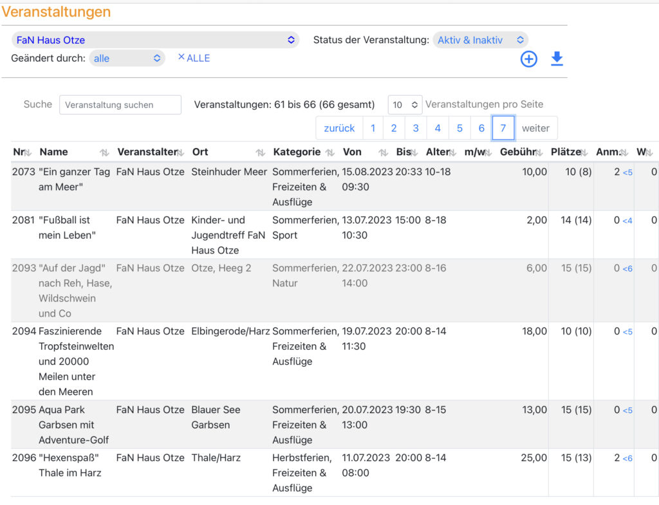
Task: Click event number 2094
Action: point(24,331)
